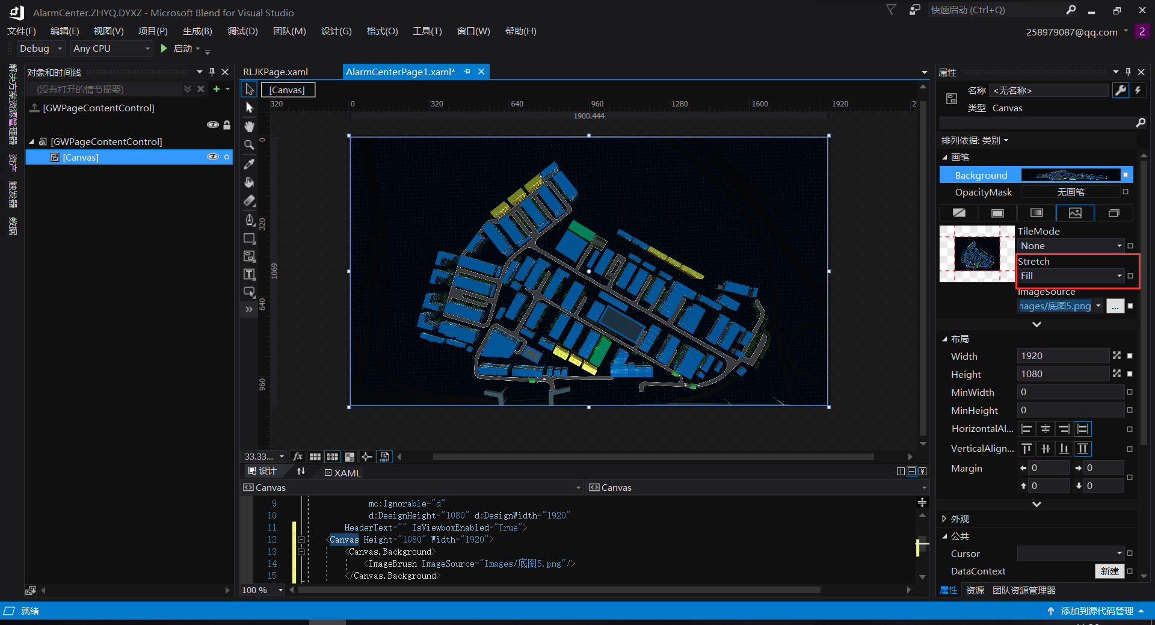
Task: Hide the Canvas layer with eye icon
Action: click(x=212, y=157)
